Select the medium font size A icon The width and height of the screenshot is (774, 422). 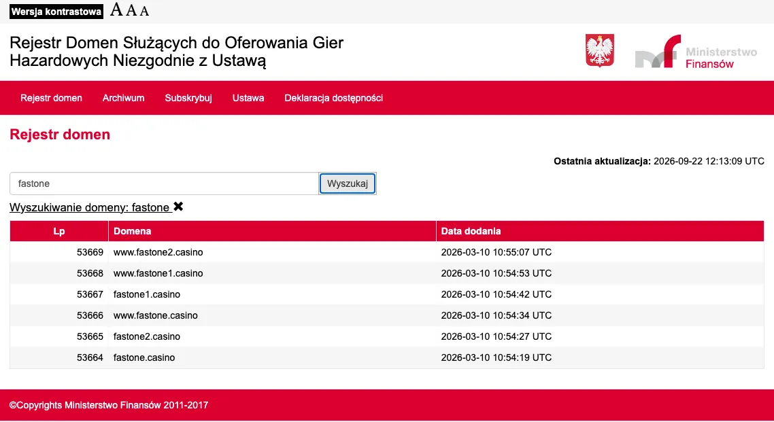click(x=131, y=10)
